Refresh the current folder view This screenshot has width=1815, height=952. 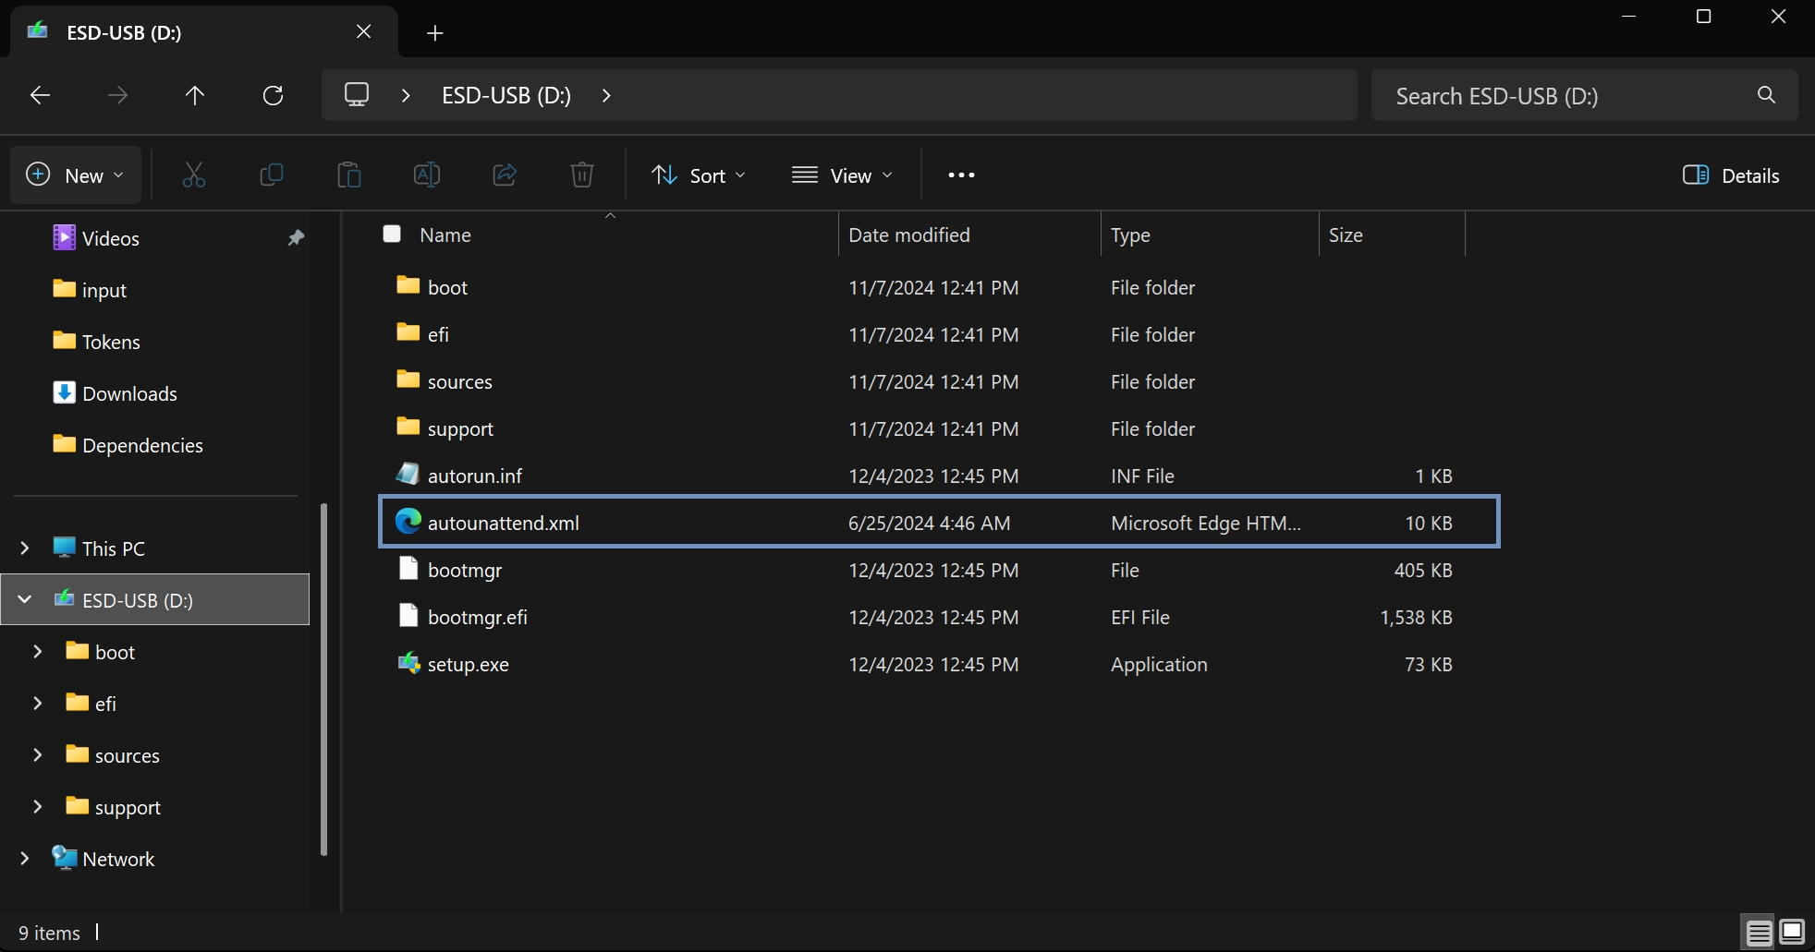pos(273,95)
